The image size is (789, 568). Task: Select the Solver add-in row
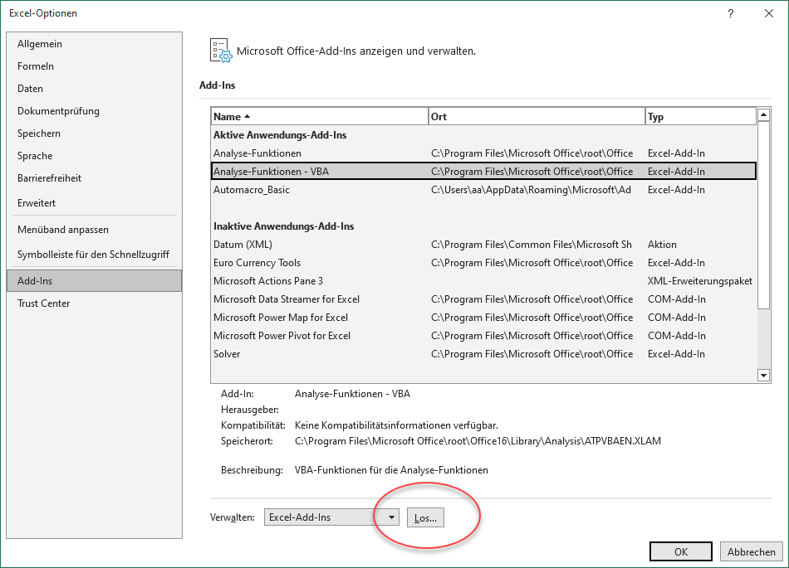coord(483,354)
